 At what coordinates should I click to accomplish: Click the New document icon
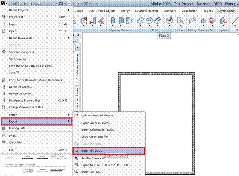4,24
